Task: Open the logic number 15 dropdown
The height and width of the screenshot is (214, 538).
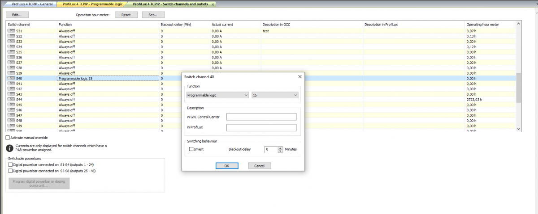Action: tap(275, 95)
